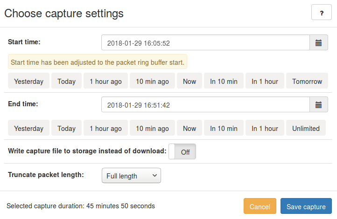This screenshot has width=337, height=219.
Task: Click the Start time input field
Action: coord(205,42)
